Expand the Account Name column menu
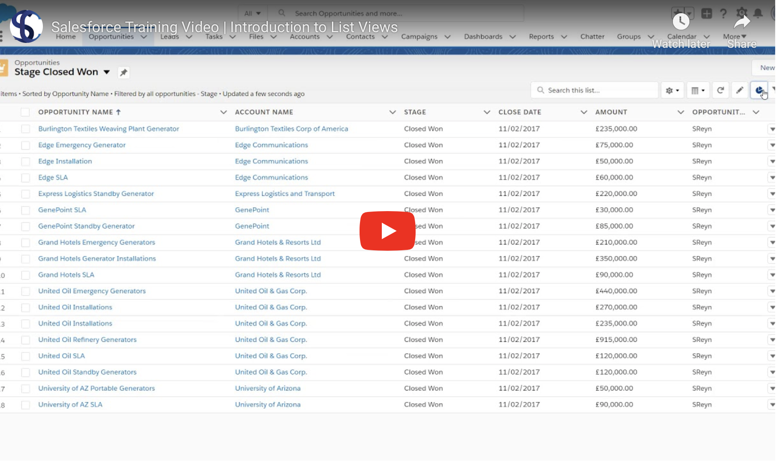776x461 pixels. coord(393,112)
